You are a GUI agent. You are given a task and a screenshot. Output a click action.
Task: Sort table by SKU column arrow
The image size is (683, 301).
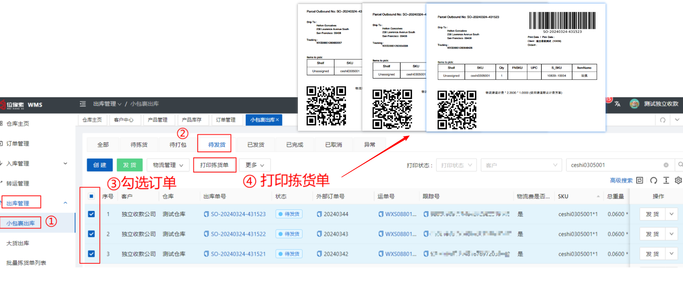pyautogui.click(x=598, y=197)
